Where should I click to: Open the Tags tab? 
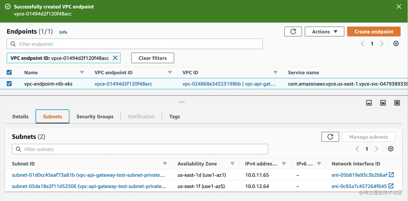point(174,116)
